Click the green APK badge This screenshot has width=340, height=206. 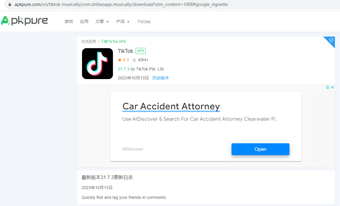[140, 51]
